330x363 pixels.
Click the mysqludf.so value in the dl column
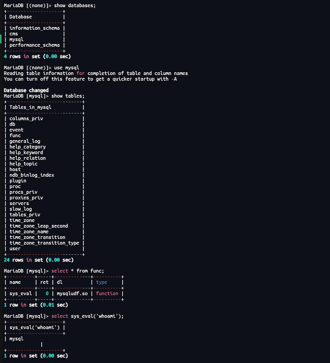pyautogui.click(x=72, y=293)
